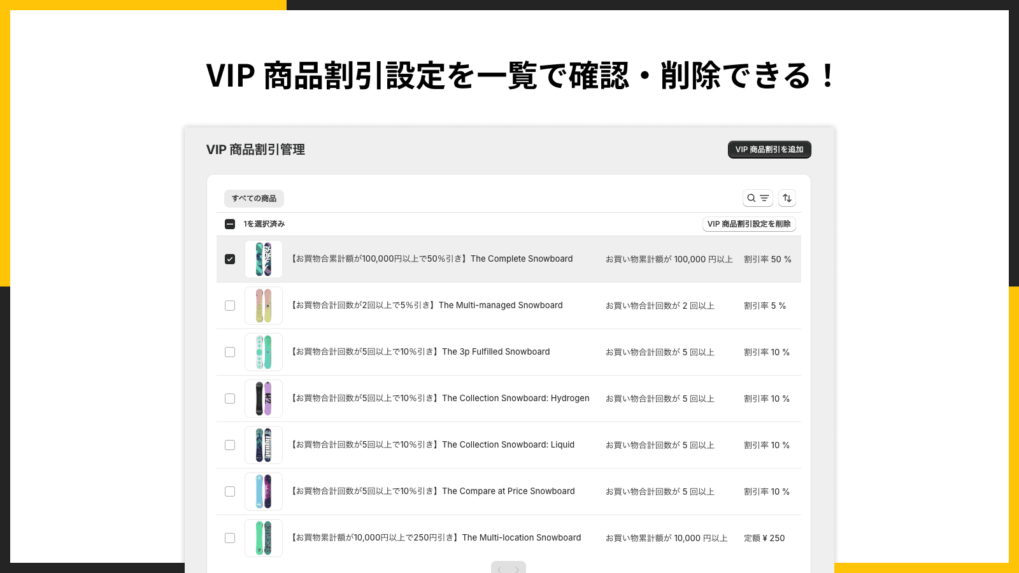Open The Collection Snowboard: Hydrogen discount row
Viewport: 1019px width, 573px height.
[515, 399]
